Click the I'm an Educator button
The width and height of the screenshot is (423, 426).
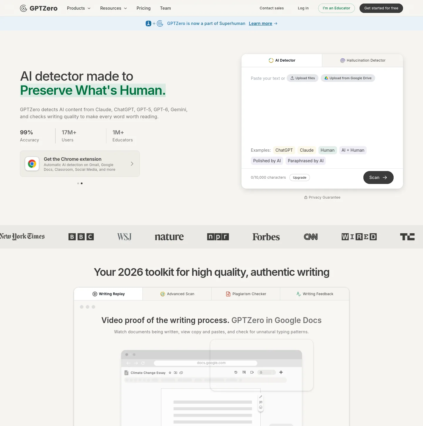(x=336, y=8)
